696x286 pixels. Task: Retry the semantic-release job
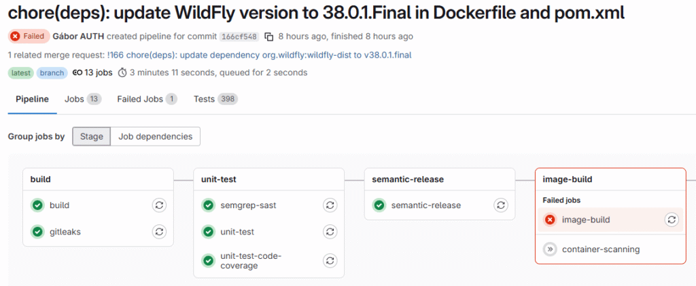click(501, 205)
